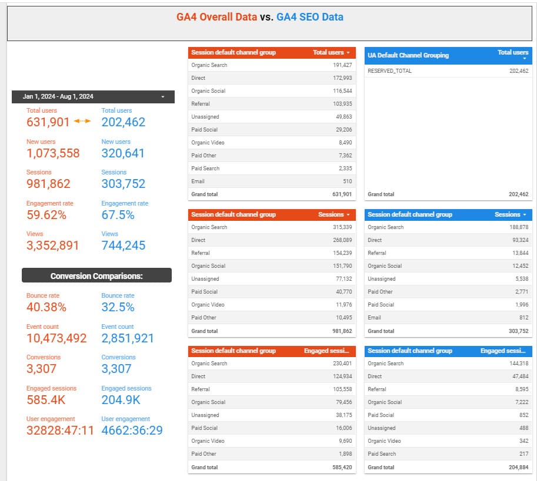Click the blue table Email sessions cell 812
537x481 pixels.
pyautogui.click(x=524, y=318)
